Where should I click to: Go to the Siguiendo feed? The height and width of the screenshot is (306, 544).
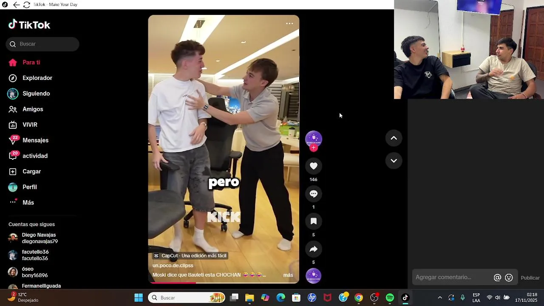click(x=29, y=93)
